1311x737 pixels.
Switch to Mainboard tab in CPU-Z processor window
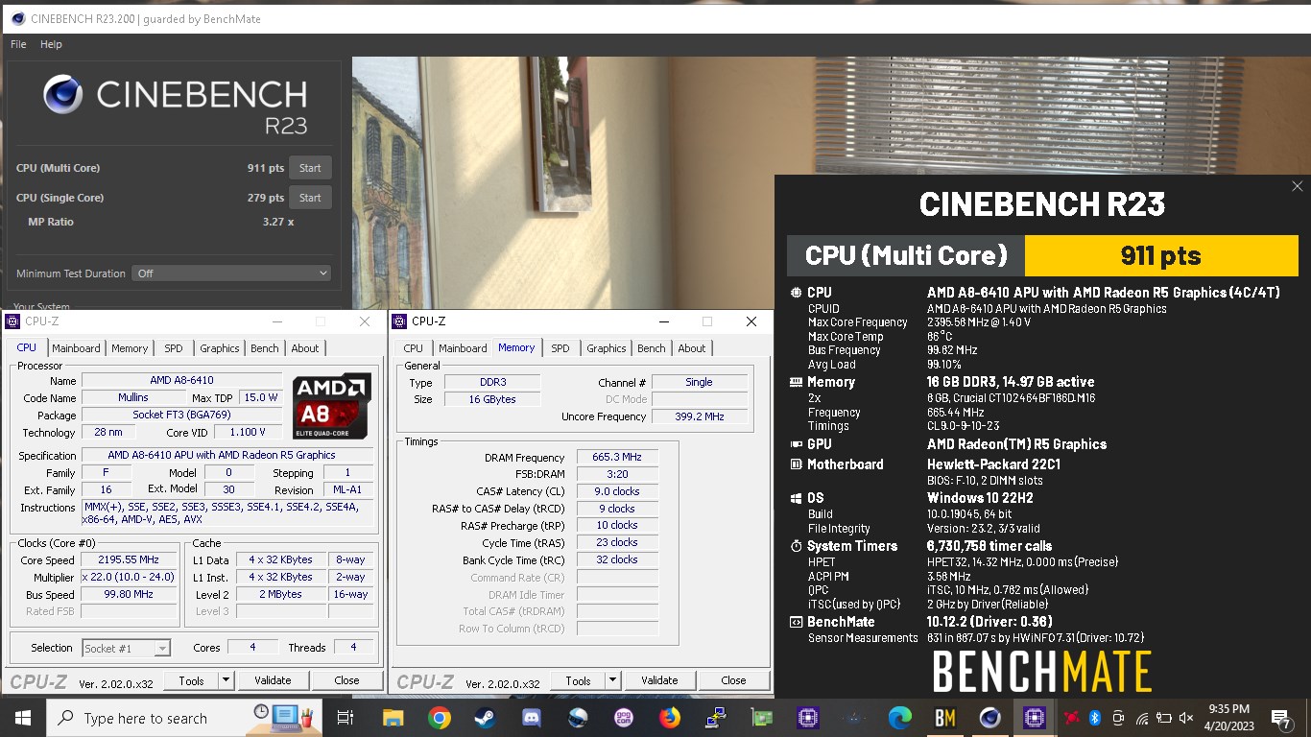click(x=76, y=348)
